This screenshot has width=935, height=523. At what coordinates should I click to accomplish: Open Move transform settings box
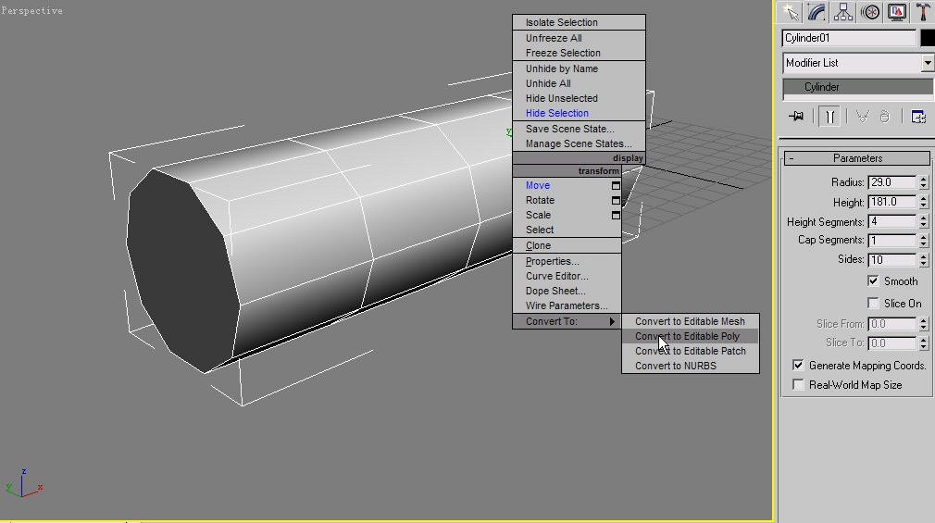pyautogui.click(x=616, y=186)
